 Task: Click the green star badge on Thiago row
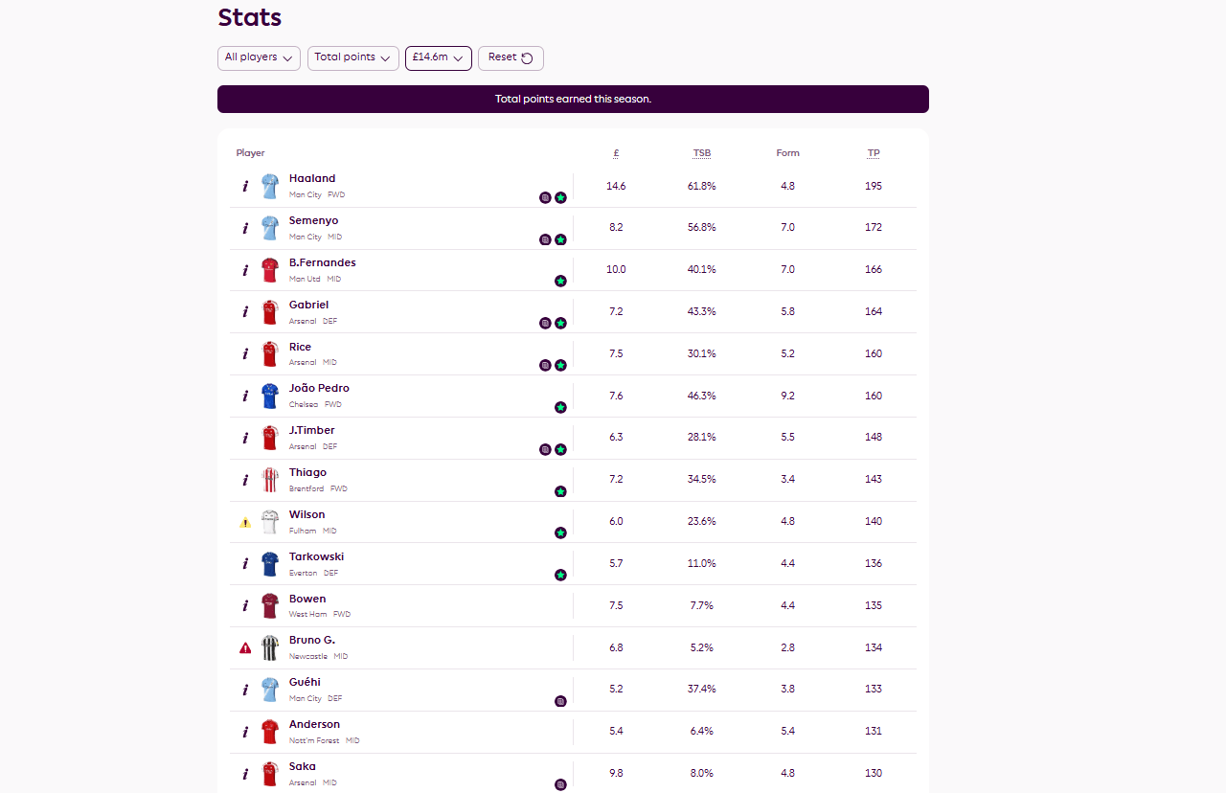[x=560, y=491]
